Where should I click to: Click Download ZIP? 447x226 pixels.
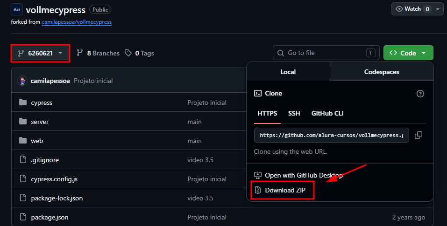[x=285, y=190]
